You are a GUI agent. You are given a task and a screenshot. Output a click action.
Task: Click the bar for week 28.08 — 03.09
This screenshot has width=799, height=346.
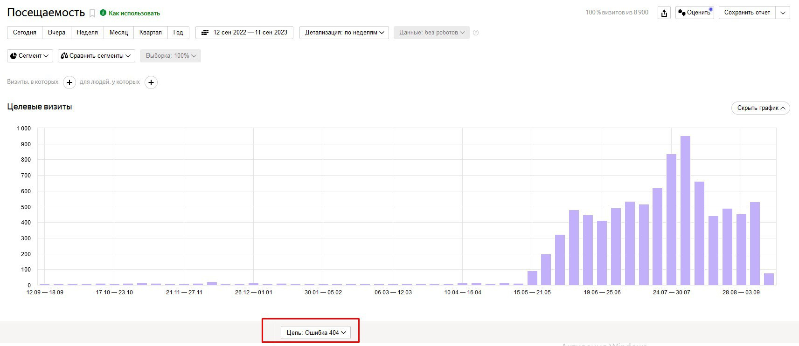click(x=741, y=250)
